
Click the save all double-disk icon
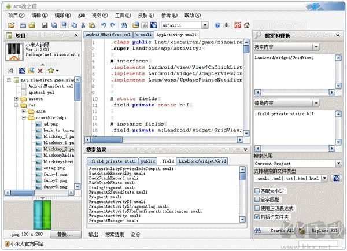click(x=54, y=25)
